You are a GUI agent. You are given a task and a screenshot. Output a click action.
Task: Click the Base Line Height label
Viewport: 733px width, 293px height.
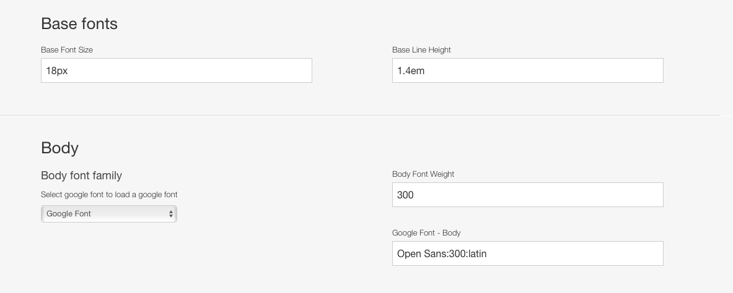[x=421, y=50]
